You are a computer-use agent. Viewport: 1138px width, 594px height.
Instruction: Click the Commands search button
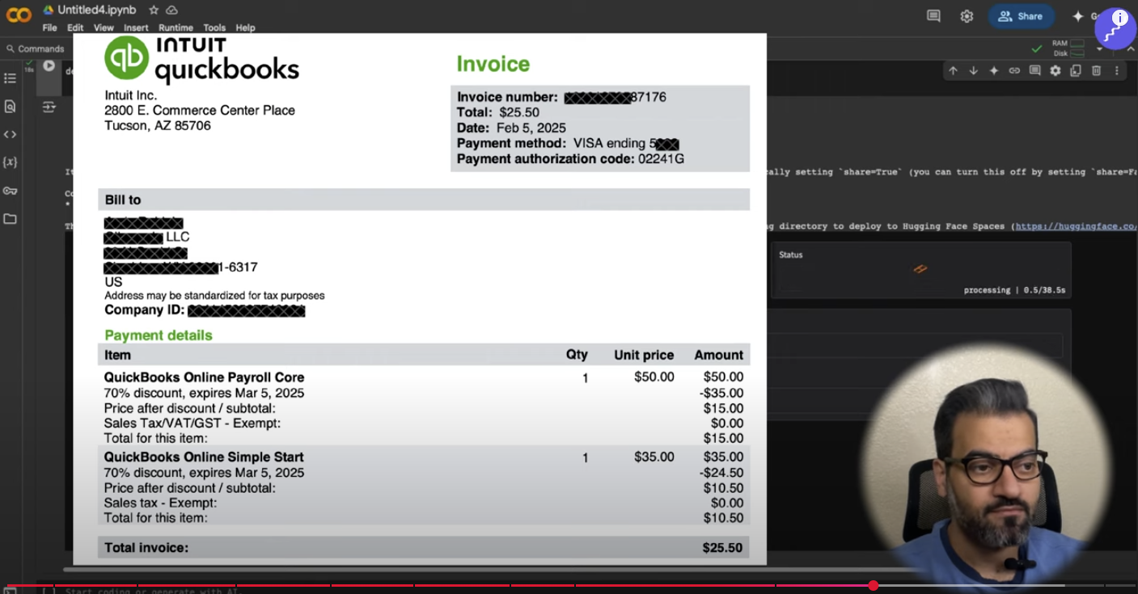[35, 48]
